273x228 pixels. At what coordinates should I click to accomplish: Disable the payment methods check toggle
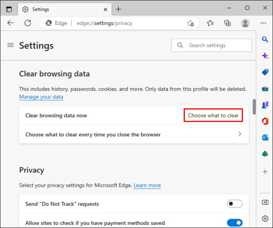(x=235, y=223)
